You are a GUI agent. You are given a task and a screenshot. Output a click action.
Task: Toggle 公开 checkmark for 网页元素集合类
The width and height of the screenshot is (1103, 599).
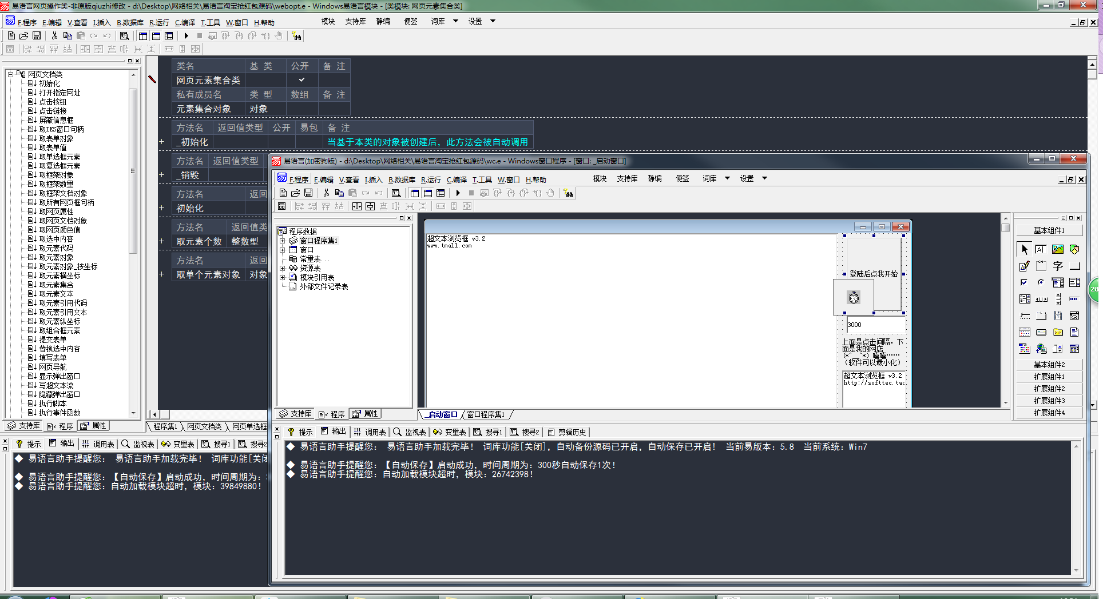[x=301, y=80]
